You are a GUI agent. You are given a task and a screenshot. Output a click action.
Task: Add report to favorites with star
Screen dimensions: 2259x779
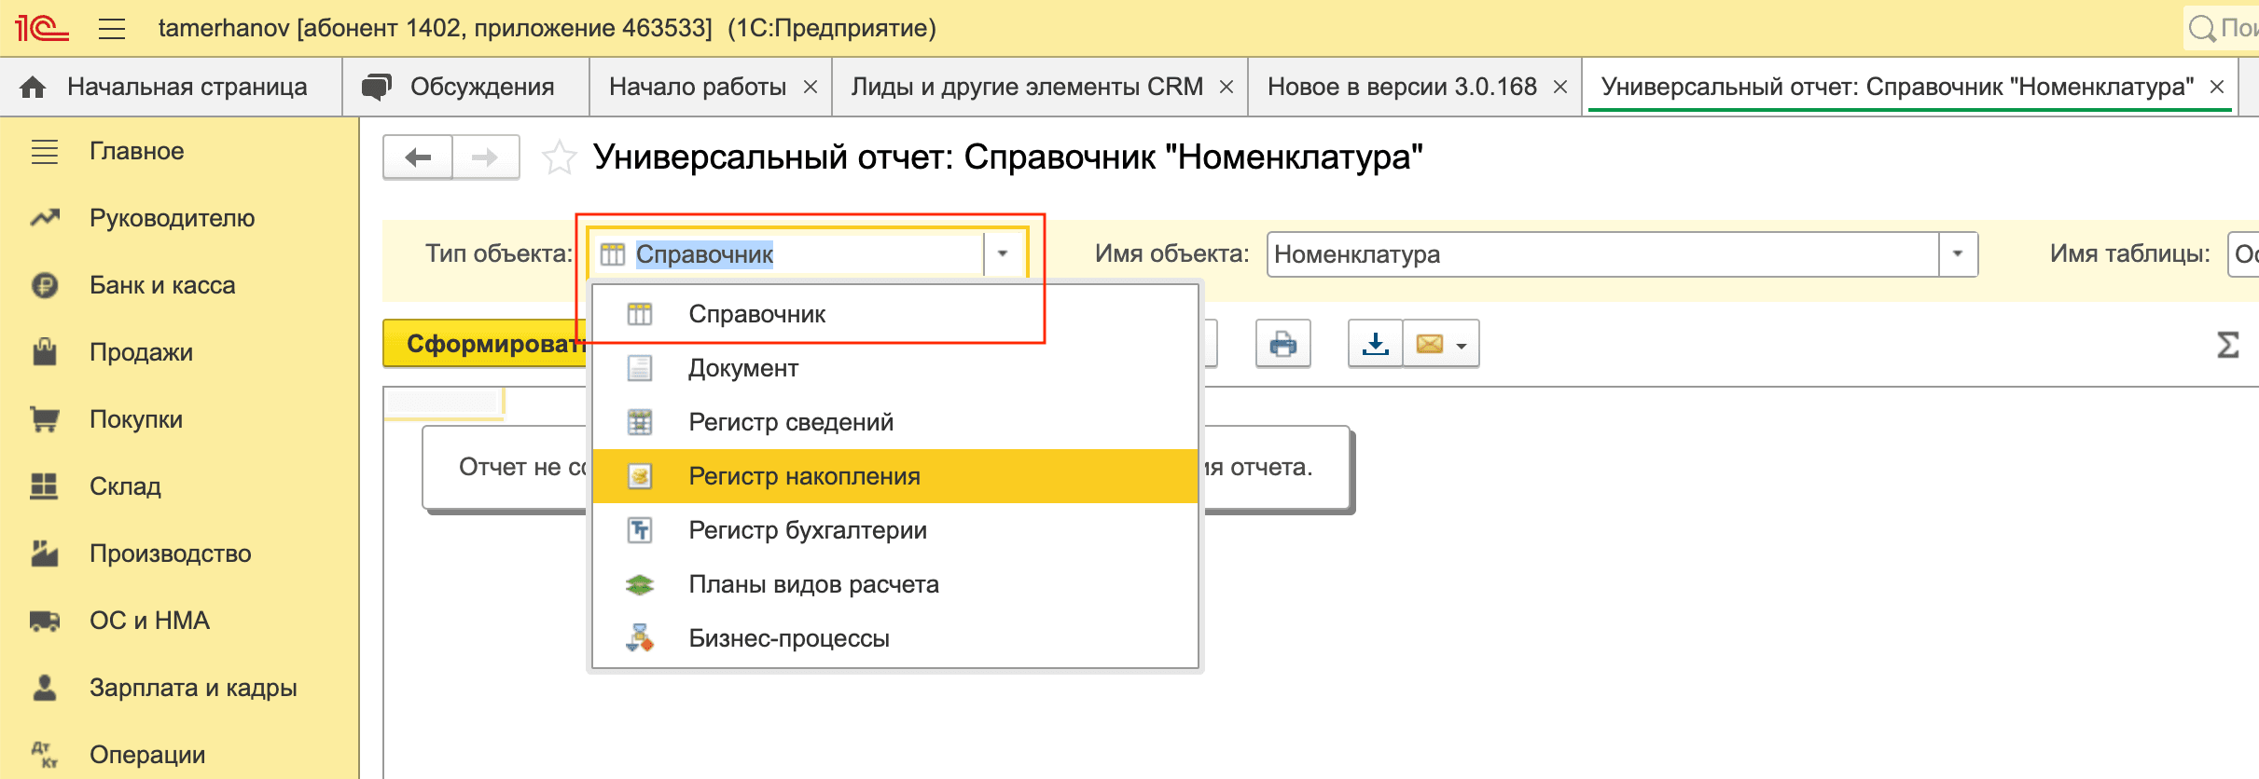[560, 157]
